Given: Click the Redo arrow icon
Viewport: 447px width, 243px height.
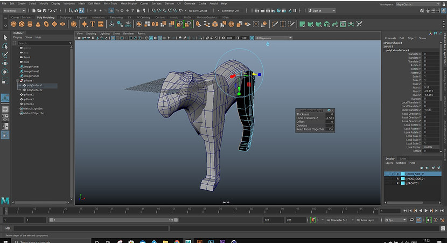Looking at the screenshot, I should click(55, 11).
